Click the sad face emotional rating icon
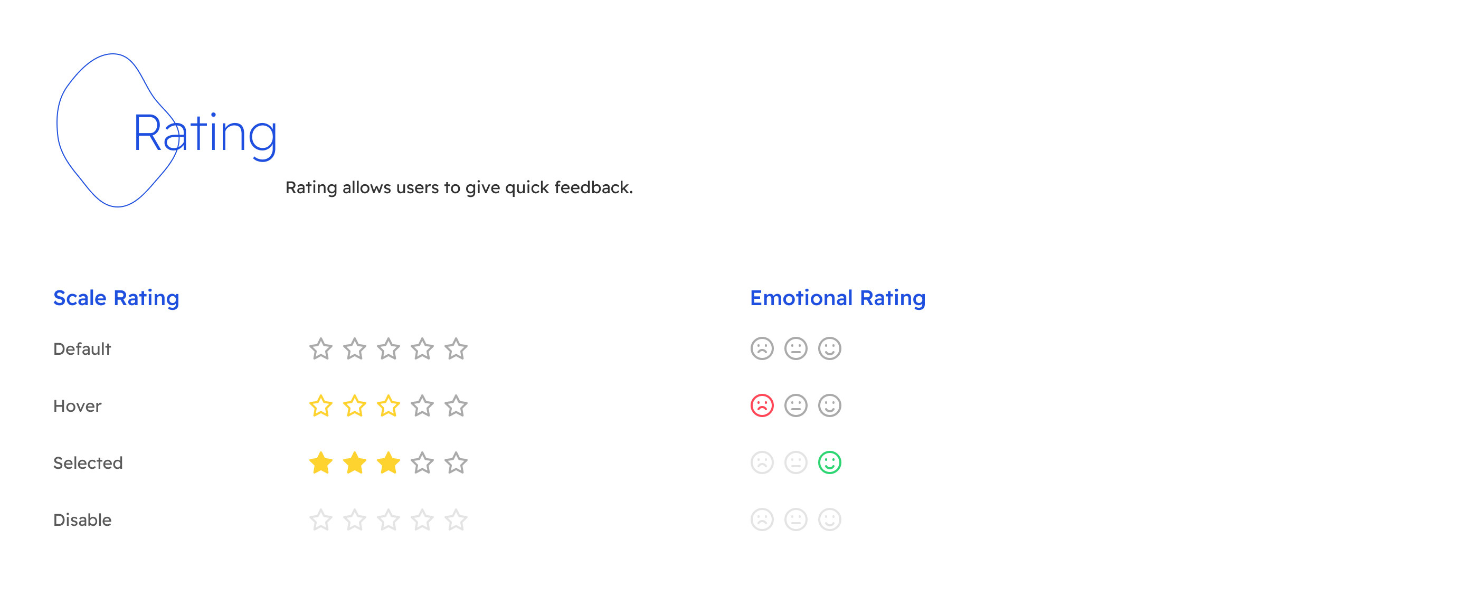 pos(761,406)
